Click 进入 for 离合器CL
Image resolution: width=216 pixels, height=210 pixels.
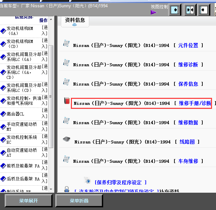[x=45, y=113]
